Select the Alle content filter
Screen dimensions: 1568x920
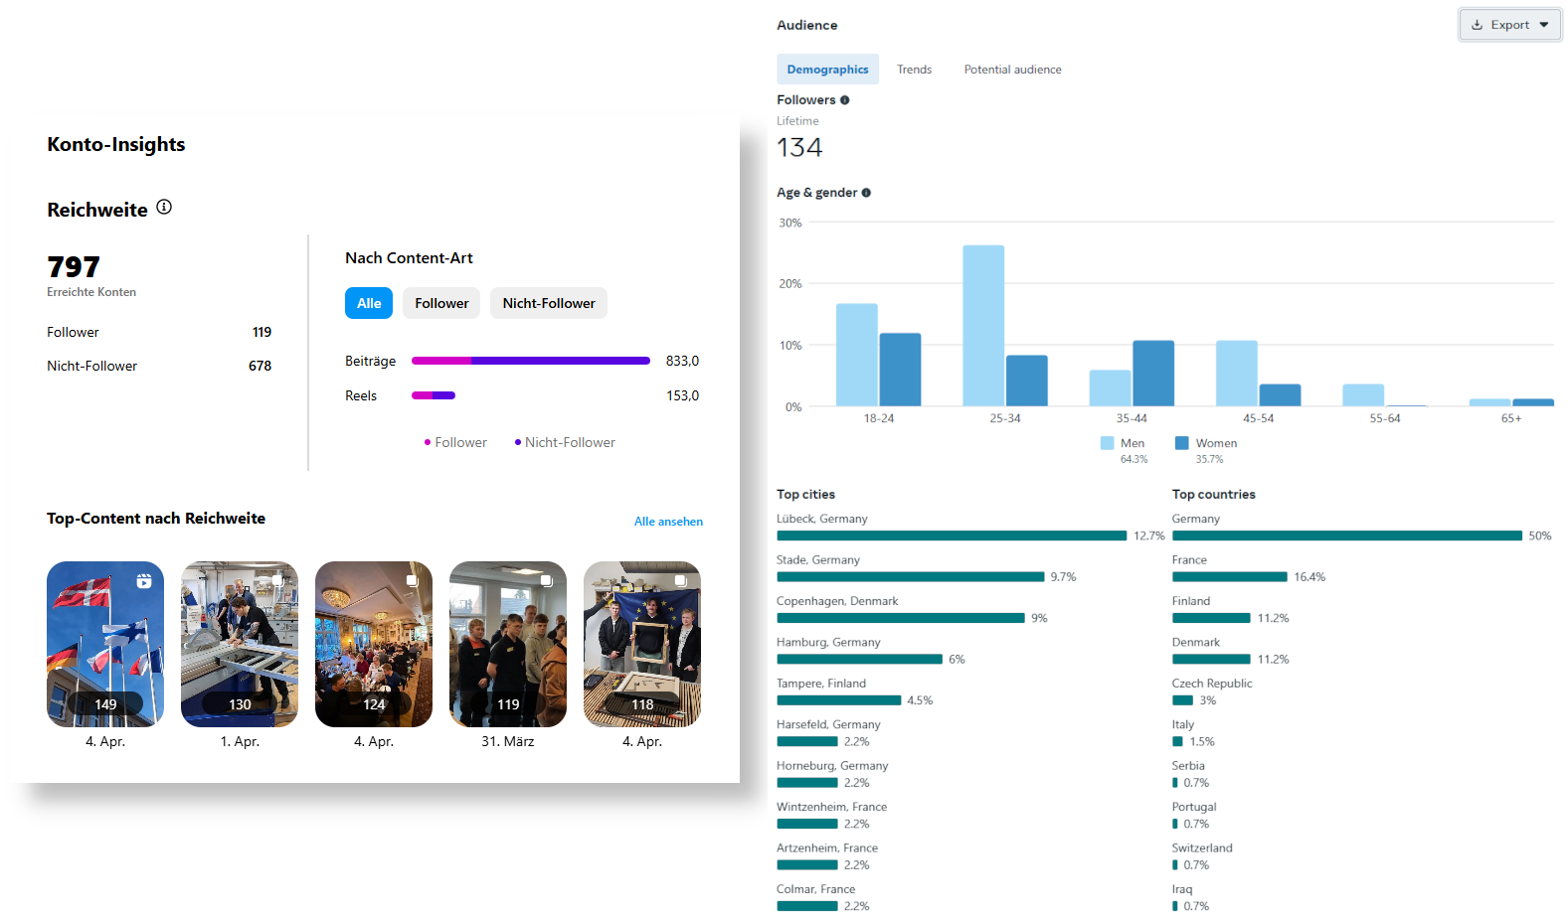[x=369, y=303]
